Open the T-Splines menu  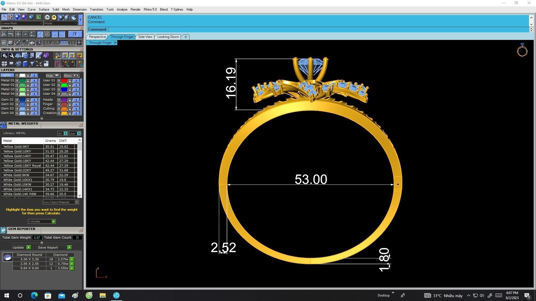point(177,9)
